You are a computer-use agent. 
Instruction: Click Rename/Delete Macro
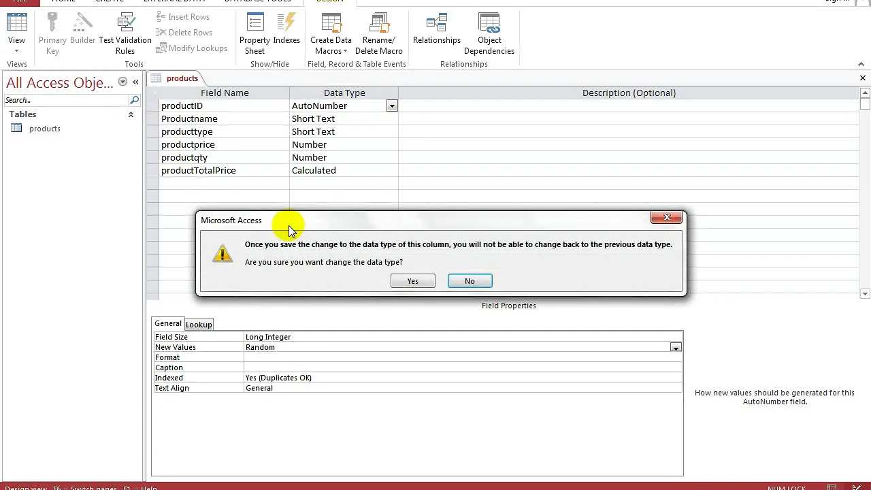point(378,34)
